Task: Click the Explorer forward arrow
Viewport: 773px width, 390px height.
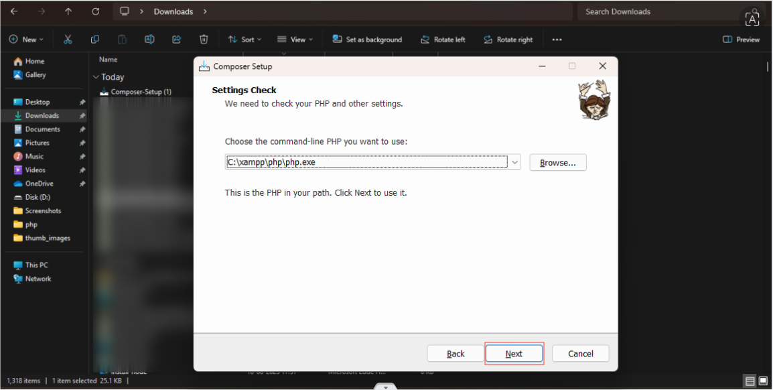Action: [x=42, y=11]
